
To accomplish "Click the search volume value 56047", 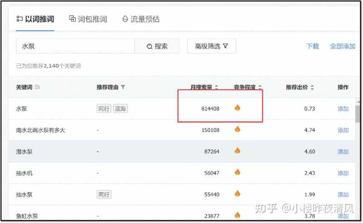I will [x=211, y=173].
